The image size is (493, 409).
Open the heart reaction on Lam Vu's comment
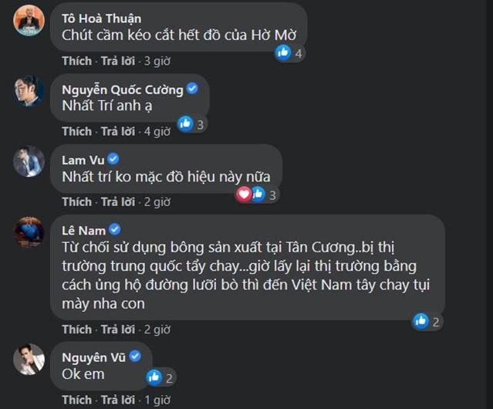[244, 194]
